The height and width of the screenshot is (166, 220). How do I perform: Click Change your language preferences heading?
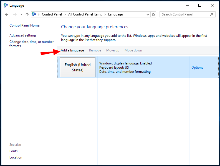(95, 27)
